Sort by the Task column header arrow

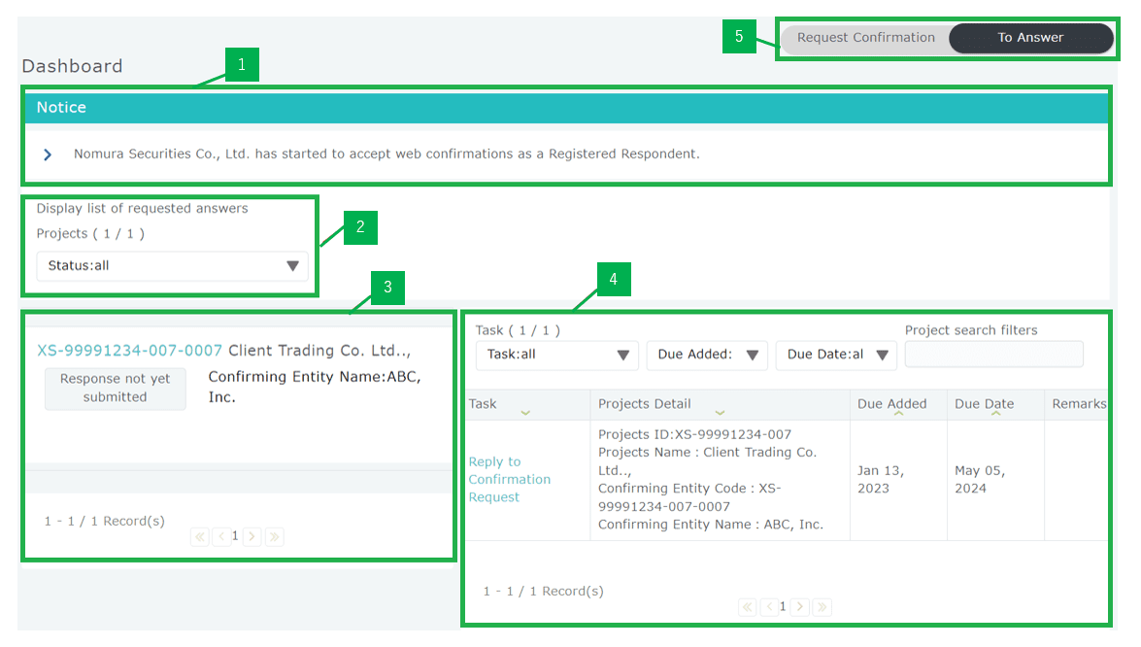click(525, 413)
